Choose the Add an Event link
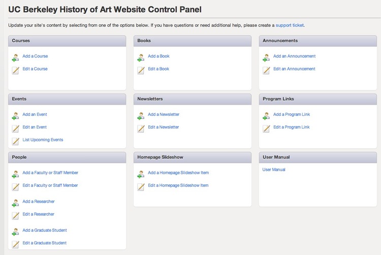 click(x=35, y=114)
